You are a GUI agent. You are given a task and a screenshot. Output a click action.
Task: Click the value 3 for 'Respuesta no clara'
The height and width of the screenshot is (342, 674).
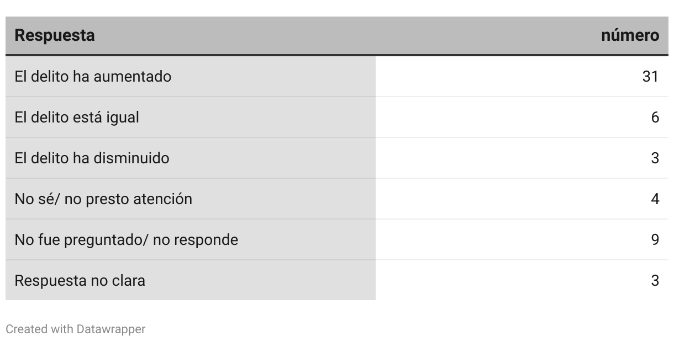655,280
